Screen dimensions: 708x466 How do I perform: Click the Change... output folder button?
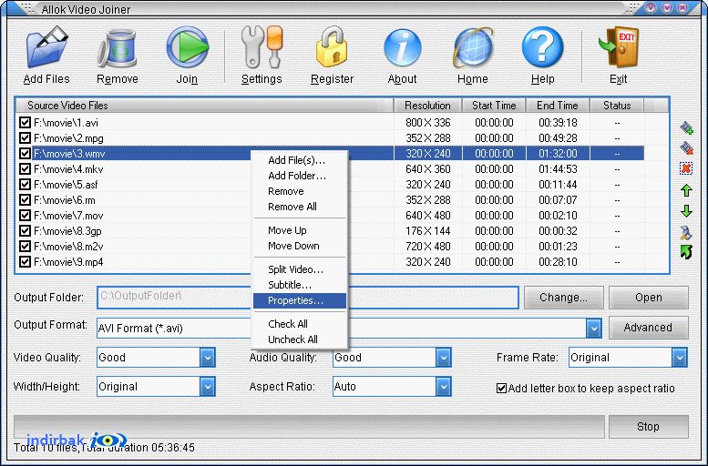(x=563, y=298)
